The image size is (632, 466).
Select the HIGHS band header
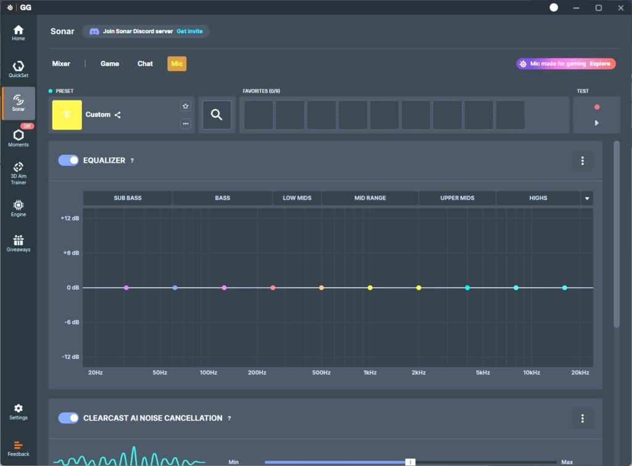pyautogui.click(x=538, y=198)
